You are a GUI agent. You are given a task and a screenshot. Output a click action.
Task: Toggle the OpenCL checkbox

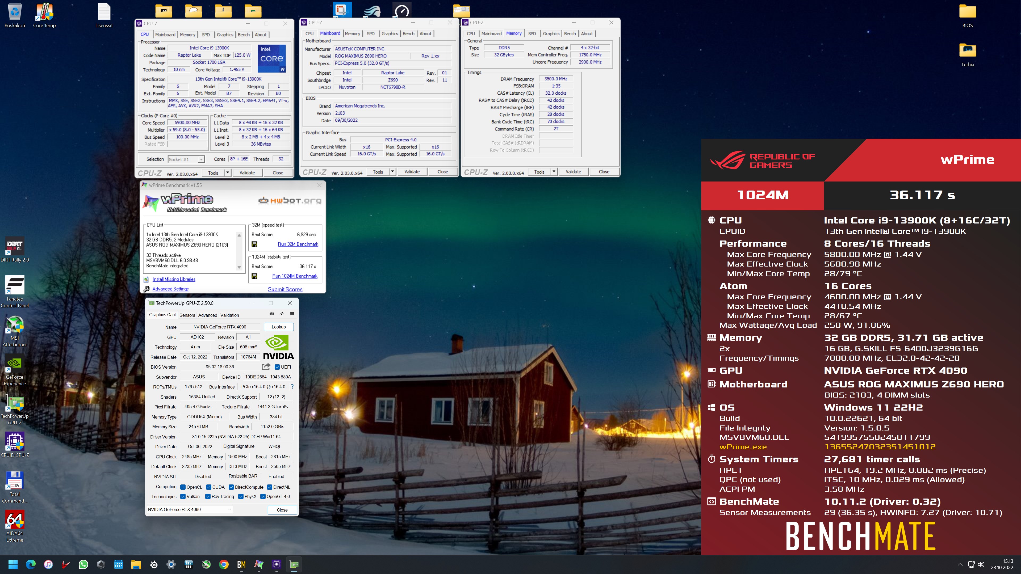tap(183, 487)
